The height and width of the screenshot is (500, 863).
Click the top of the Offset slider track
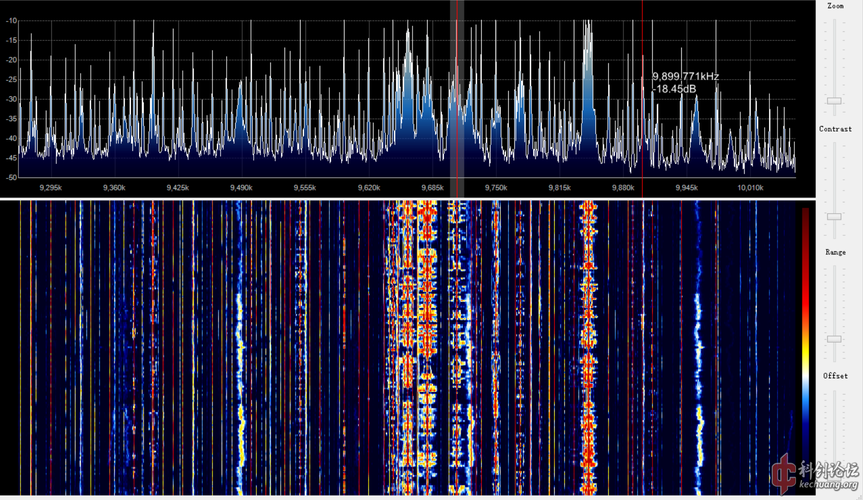[834, 393]
